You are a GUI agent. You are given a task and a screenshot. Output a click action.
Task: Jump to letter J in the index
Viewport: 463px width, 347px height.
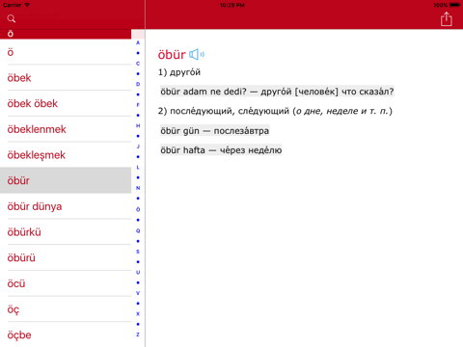click(138, 147)
